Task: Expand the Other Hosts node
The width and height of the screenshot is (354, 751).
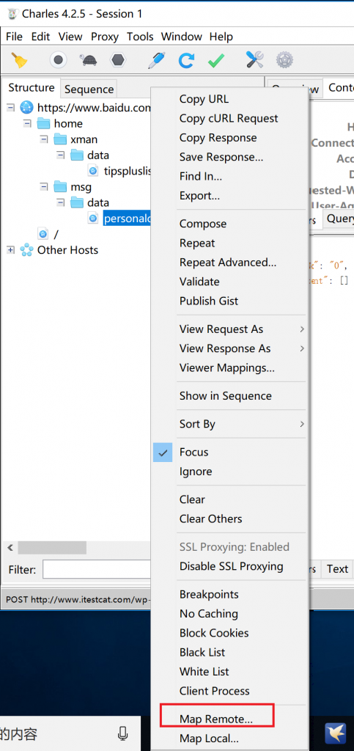Action: pos(10,250)
